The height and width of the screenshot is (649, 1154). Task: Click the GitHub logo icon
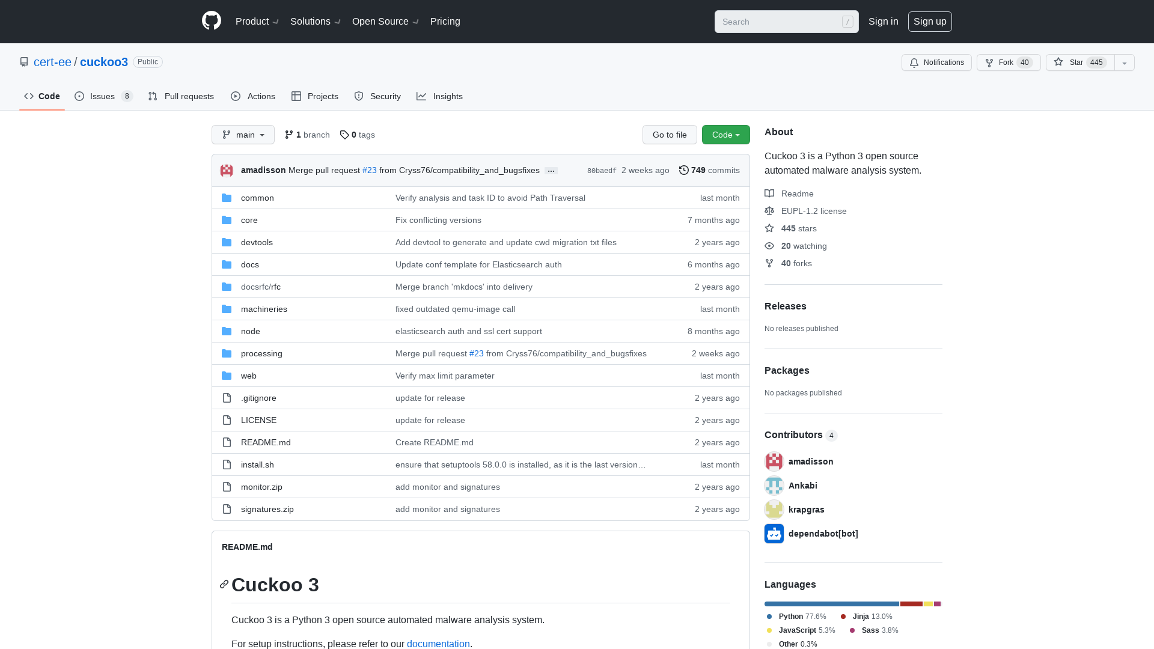212,21
